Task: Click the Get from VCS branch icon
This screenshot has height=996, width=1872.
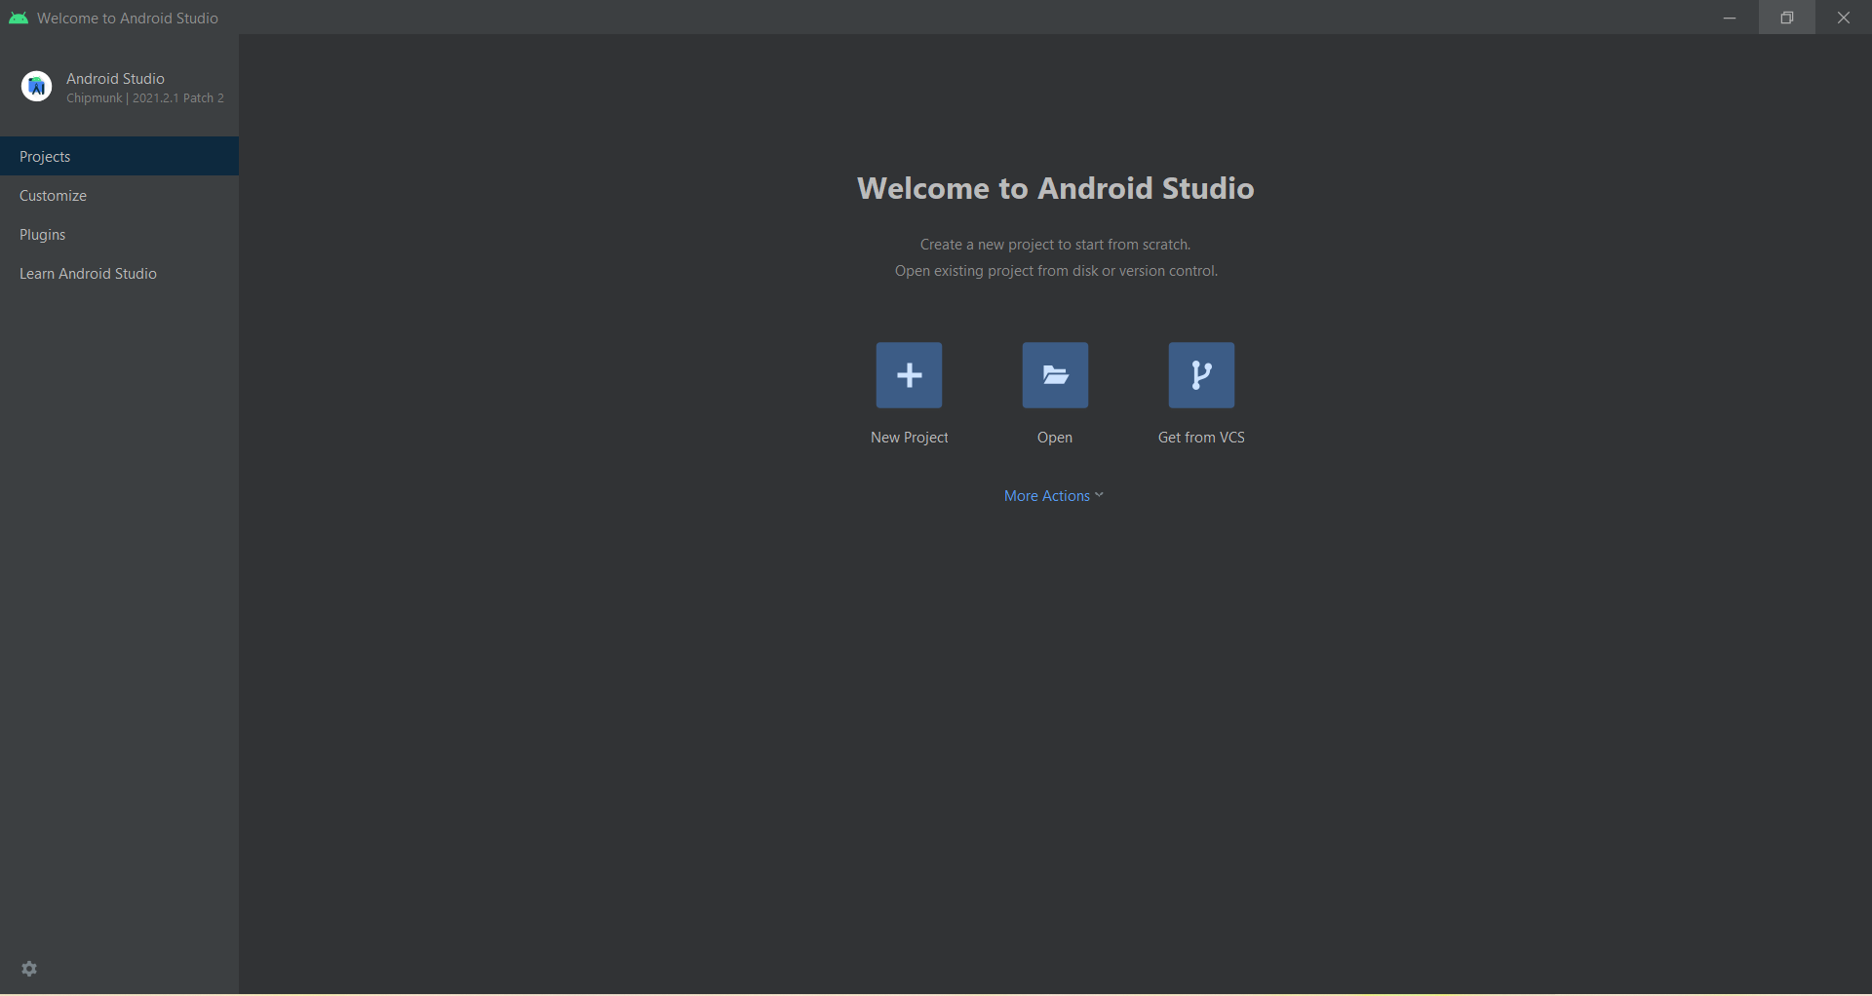Action: tap(1201, 375)
